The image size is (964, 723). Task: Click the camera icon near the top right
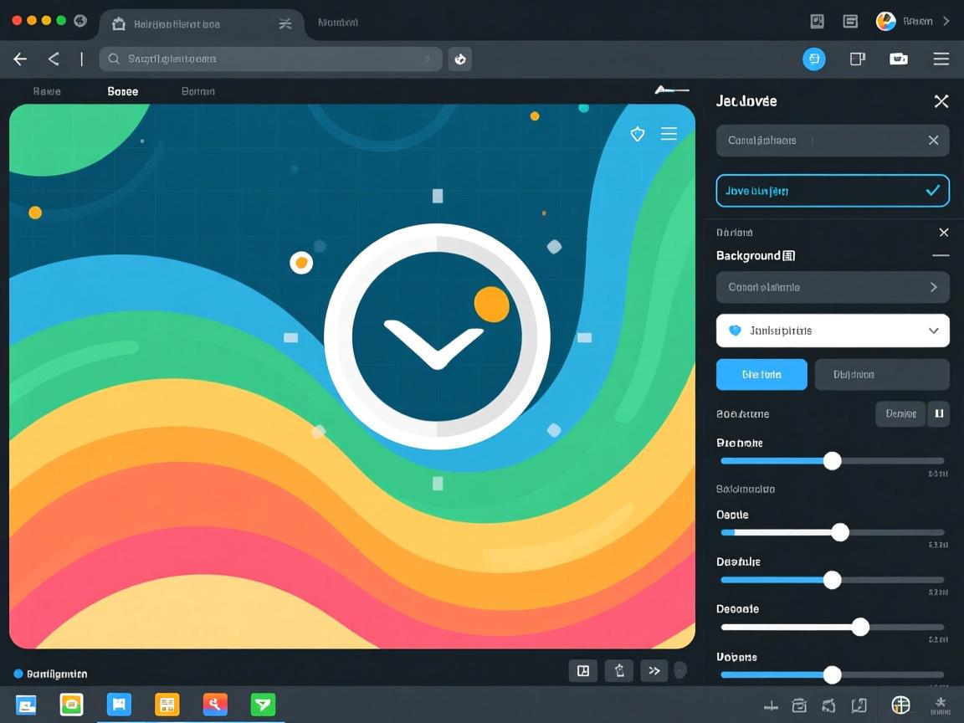pyautogui.click(x=898, y=59)
